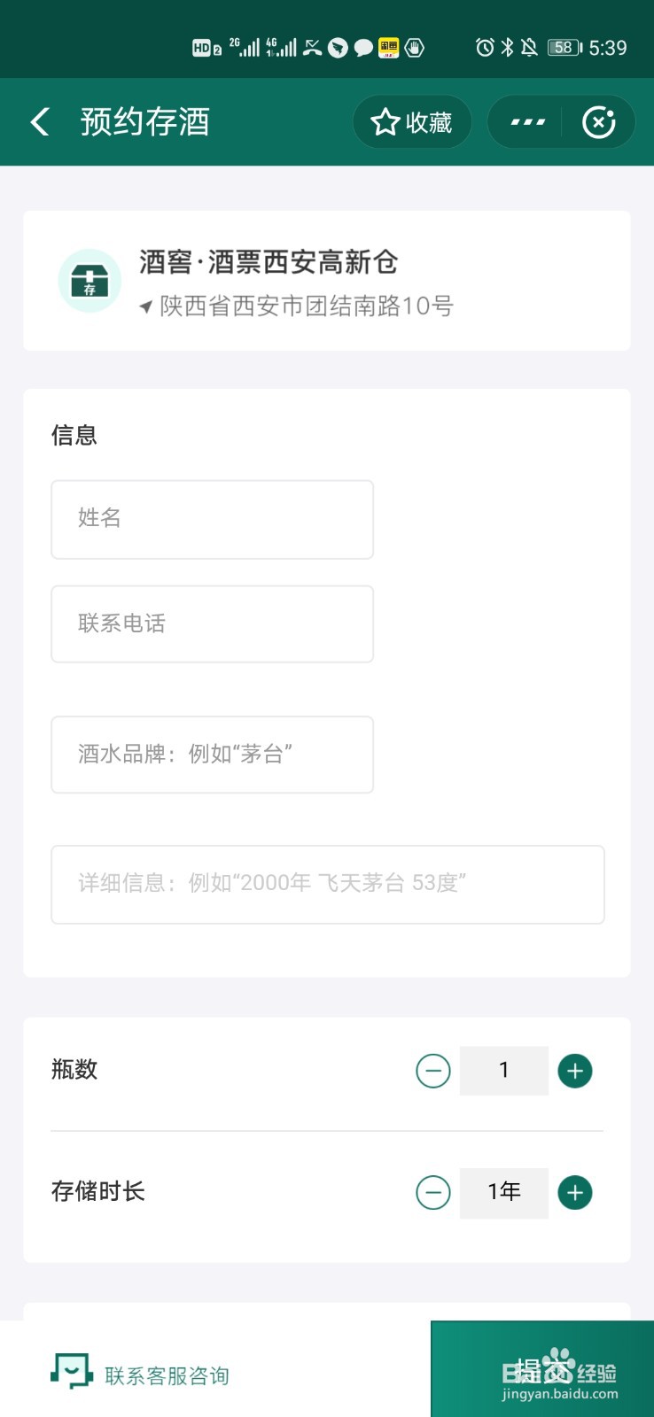Tap the star icon to favorite this page

tap(384, 122)
